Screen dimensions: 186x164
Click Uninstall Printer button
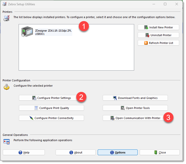158,35
